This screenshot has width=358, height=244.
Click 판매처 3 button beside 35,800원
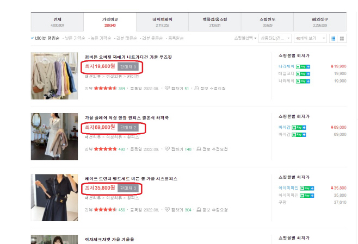(128, 188)
